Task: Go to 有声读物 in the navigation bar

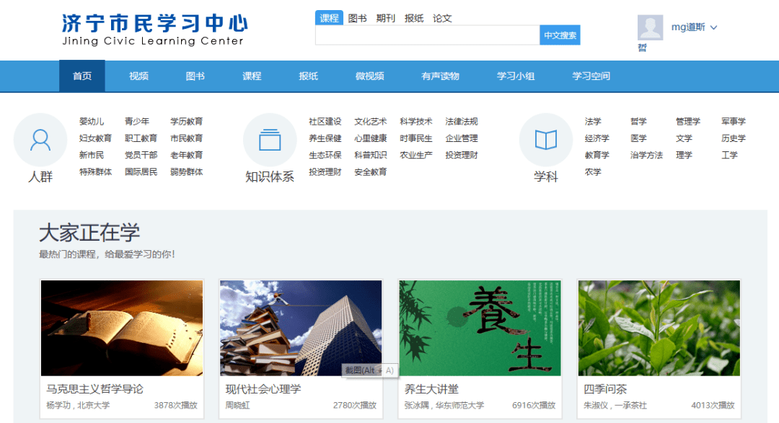Action: [440, 76]
